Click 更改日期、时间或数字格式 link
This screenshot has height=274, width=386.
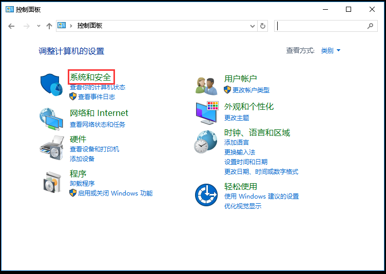tap(261, 171)
